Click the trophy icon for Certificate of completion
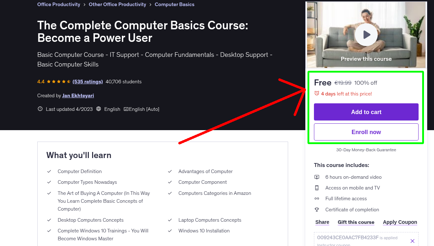Screen dimensions: 434x246 click(317, 210)
